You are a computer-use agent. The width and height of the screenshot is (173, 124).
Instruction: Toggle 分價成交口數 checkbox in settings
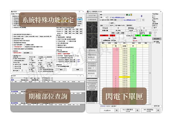[x=68, y=41]
